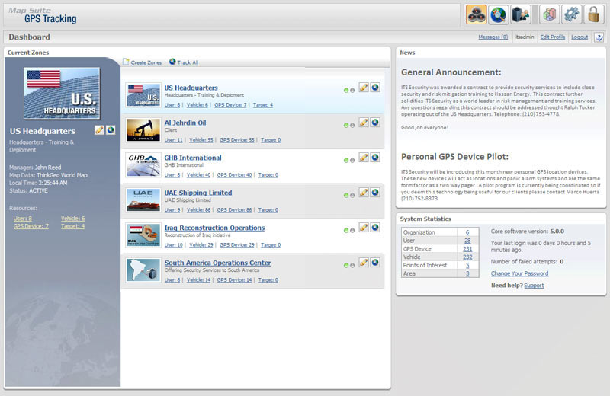Toggle green status dot for US Headquarters row

coord(346,90)
